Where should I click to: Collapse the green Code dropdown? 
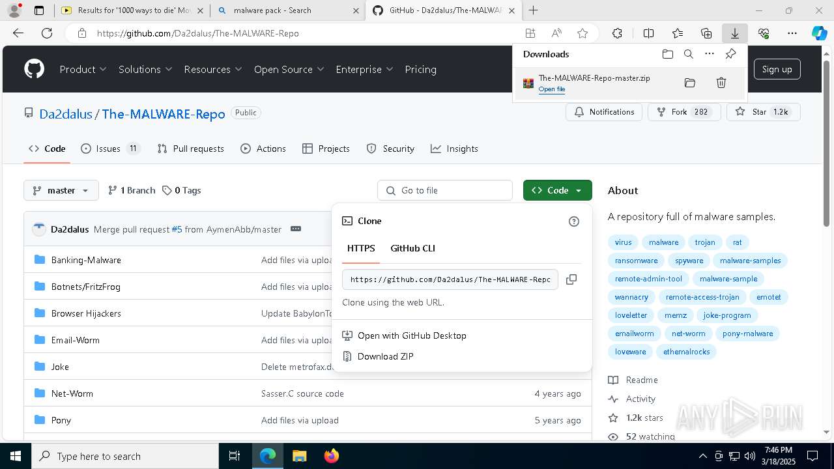tap(557, 190)
